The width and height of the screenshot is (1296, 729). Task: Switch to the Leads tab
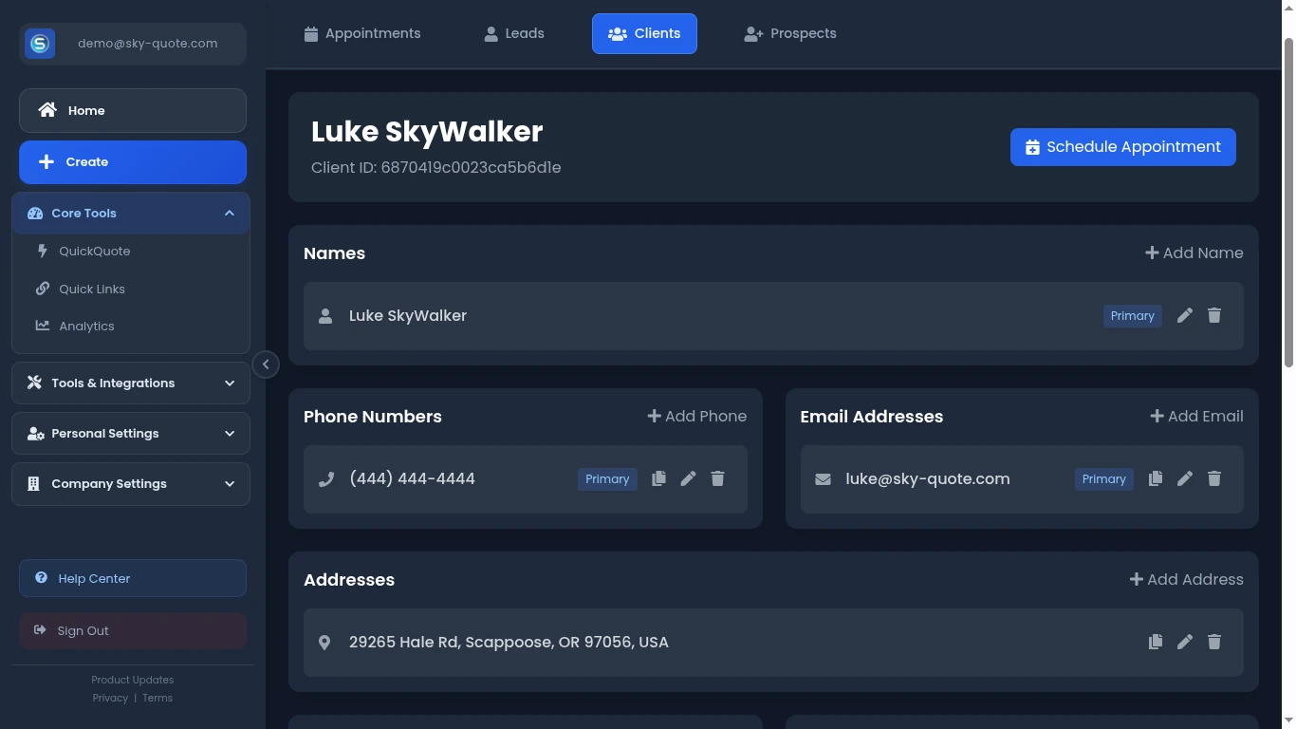[513, 33]
